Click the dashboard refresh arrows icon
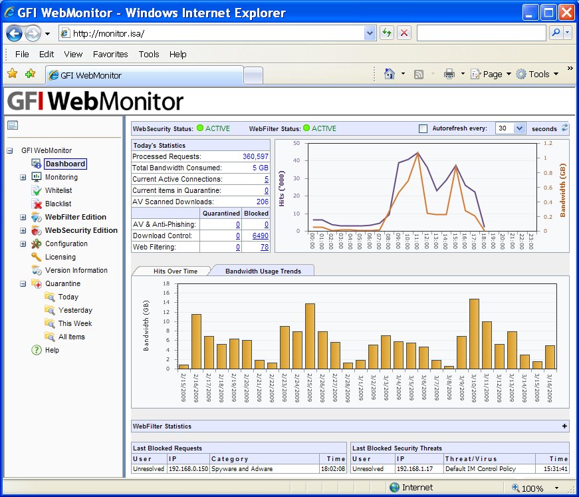579x497 pixels. coord(564,128)
